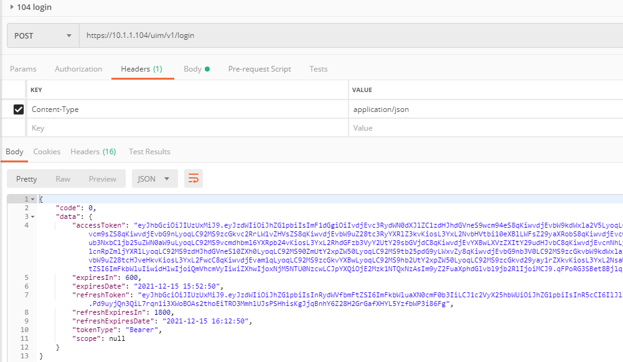Open the Authorization tab
Screen dimensions: 623x362
click(78, 68)
